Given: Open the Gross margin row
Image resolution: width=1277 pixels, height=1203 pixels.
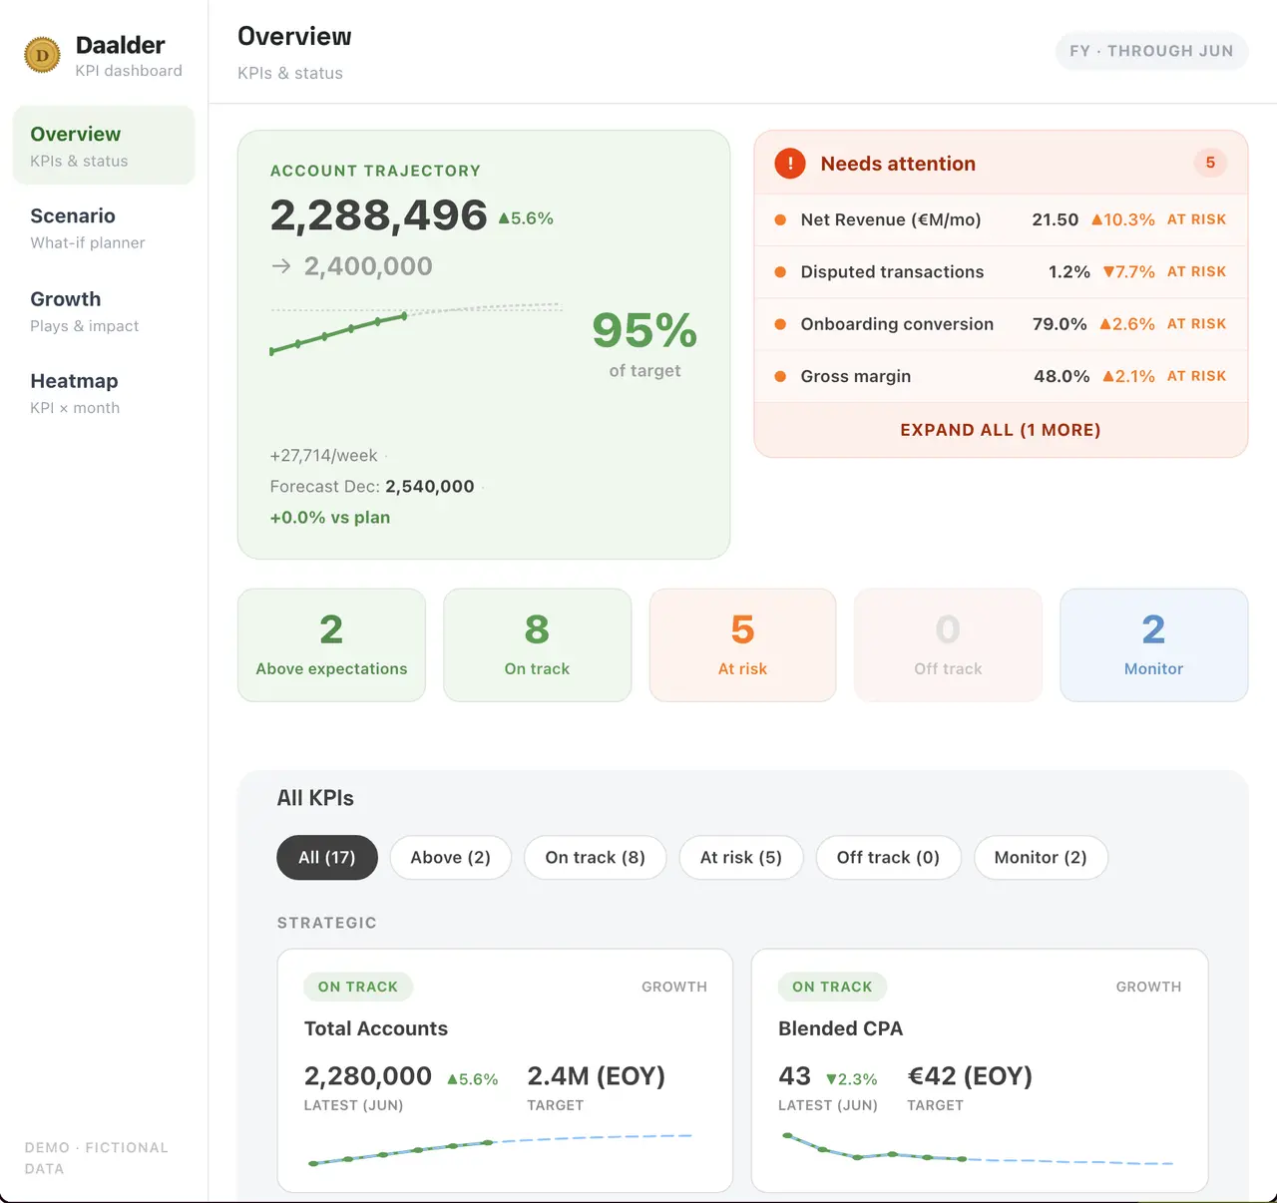Looking at the screenshot, I should point(1001,376).
